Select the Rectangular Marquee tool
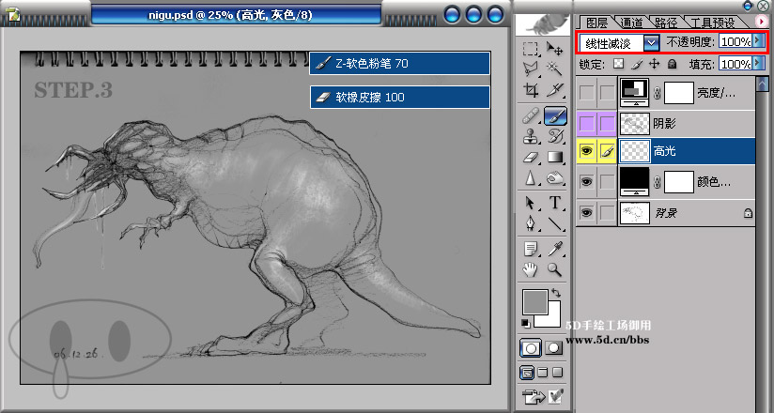774x413 pixels. click(x=531, y=49)
